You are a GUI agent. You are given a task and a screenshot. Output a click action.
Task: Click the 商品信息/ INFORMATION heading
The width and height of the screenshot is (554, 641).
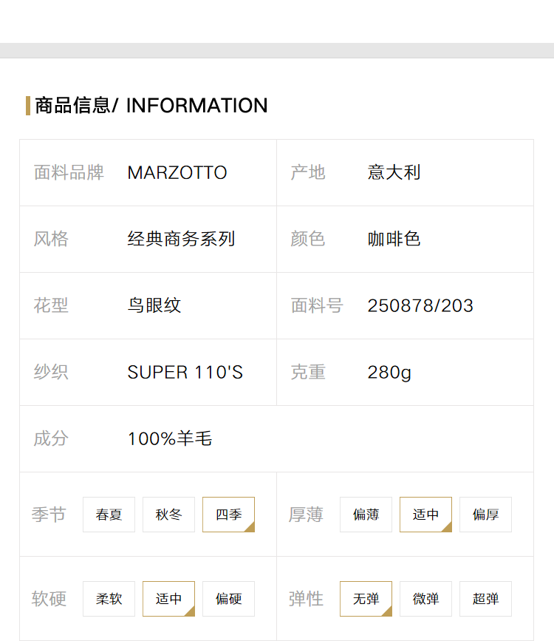click(151, 105)
